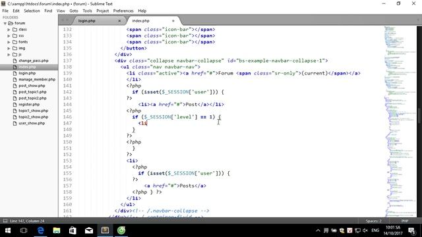Image resolution: width=422 pixels, height=237 pixels.
Task: Click the red V tray icon
Action: [x=349, y=230]
